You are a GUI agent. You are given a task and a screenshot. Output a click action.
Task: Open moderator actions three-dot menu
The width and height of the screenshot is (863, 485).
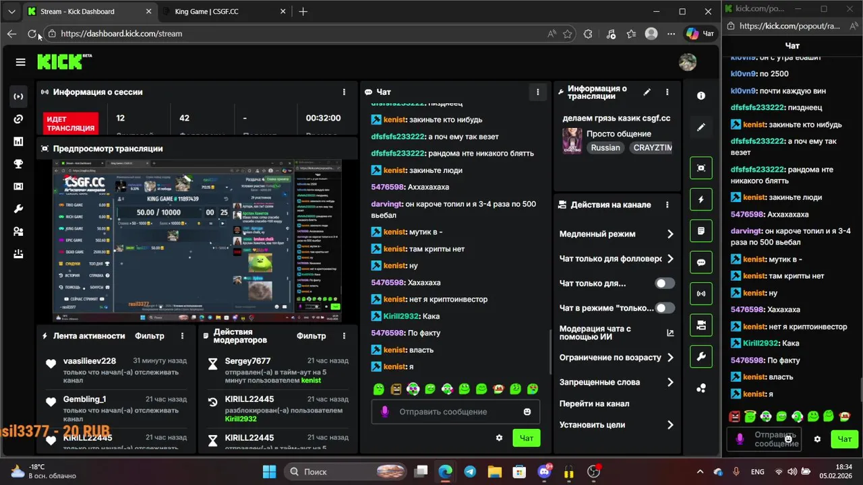pos(344,335)
